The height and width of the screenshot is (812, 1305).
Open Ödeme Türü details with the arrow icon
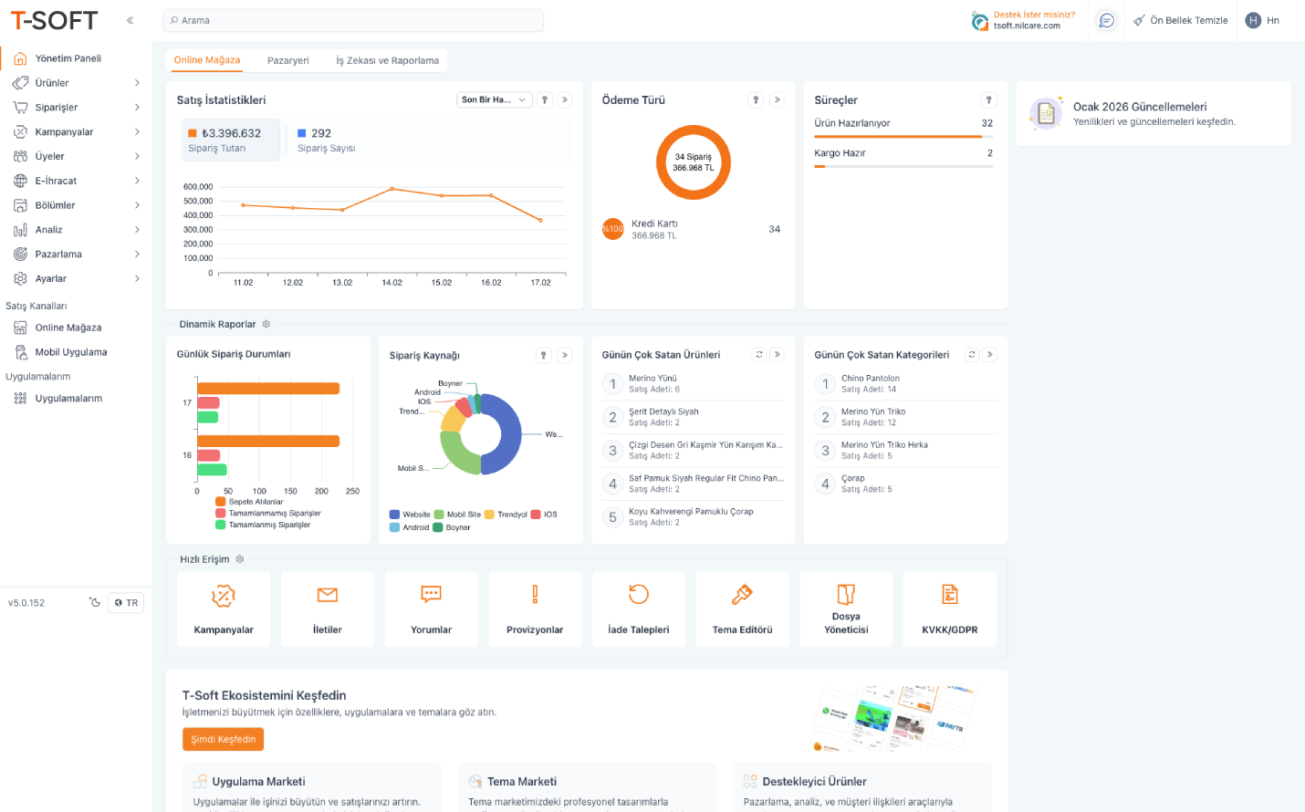pyautogui.click(x=777, y=99)
